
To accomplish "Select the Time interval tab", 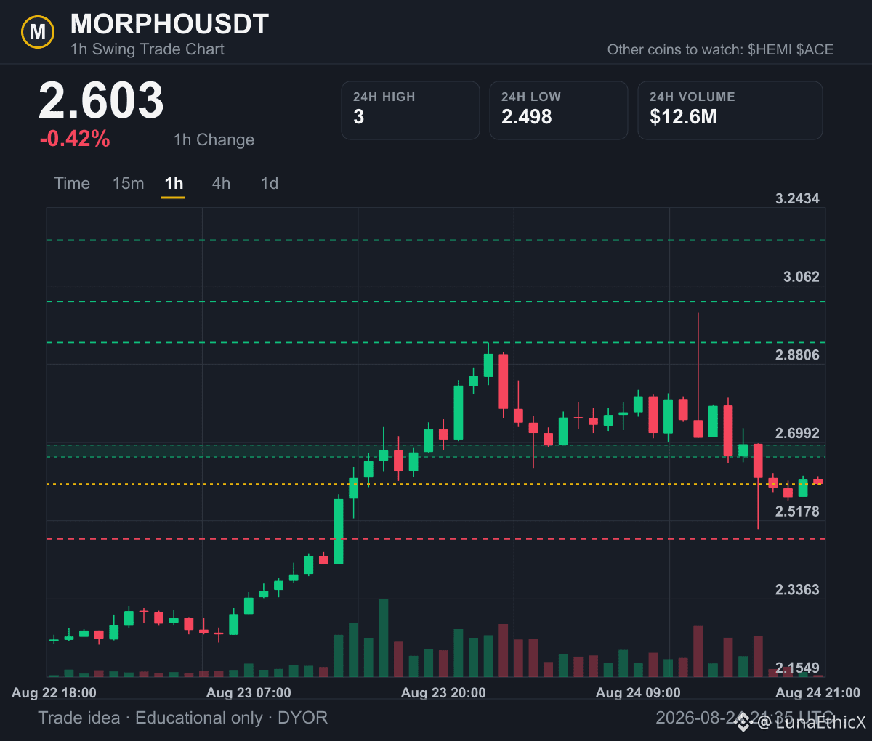I will [x=72, y=183].
